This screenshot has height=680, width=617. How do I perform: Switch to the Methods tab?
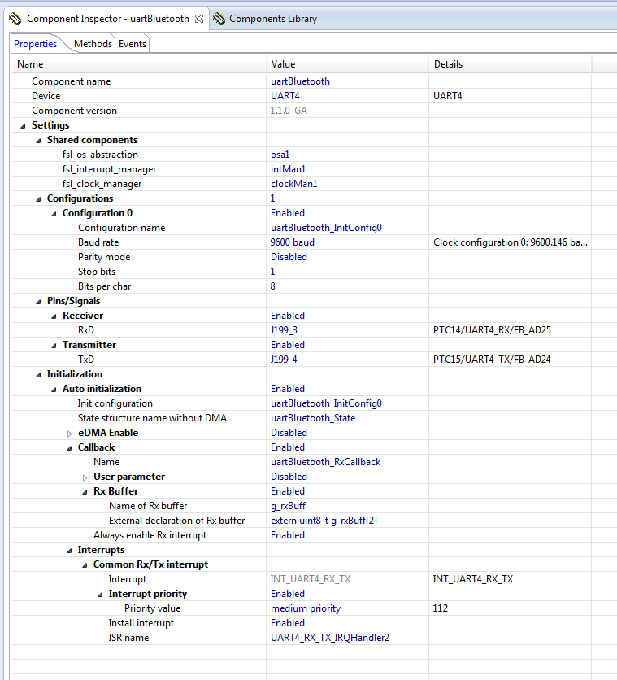[93, 44]
